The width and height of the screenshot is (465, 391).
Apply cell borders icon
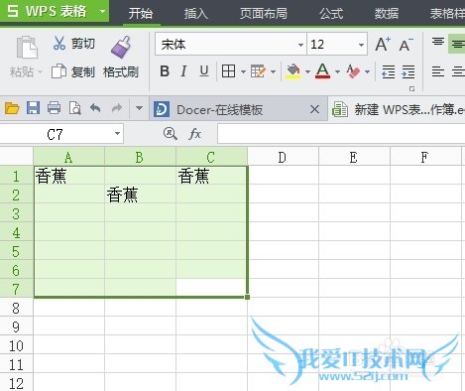(x=228, y=71)
